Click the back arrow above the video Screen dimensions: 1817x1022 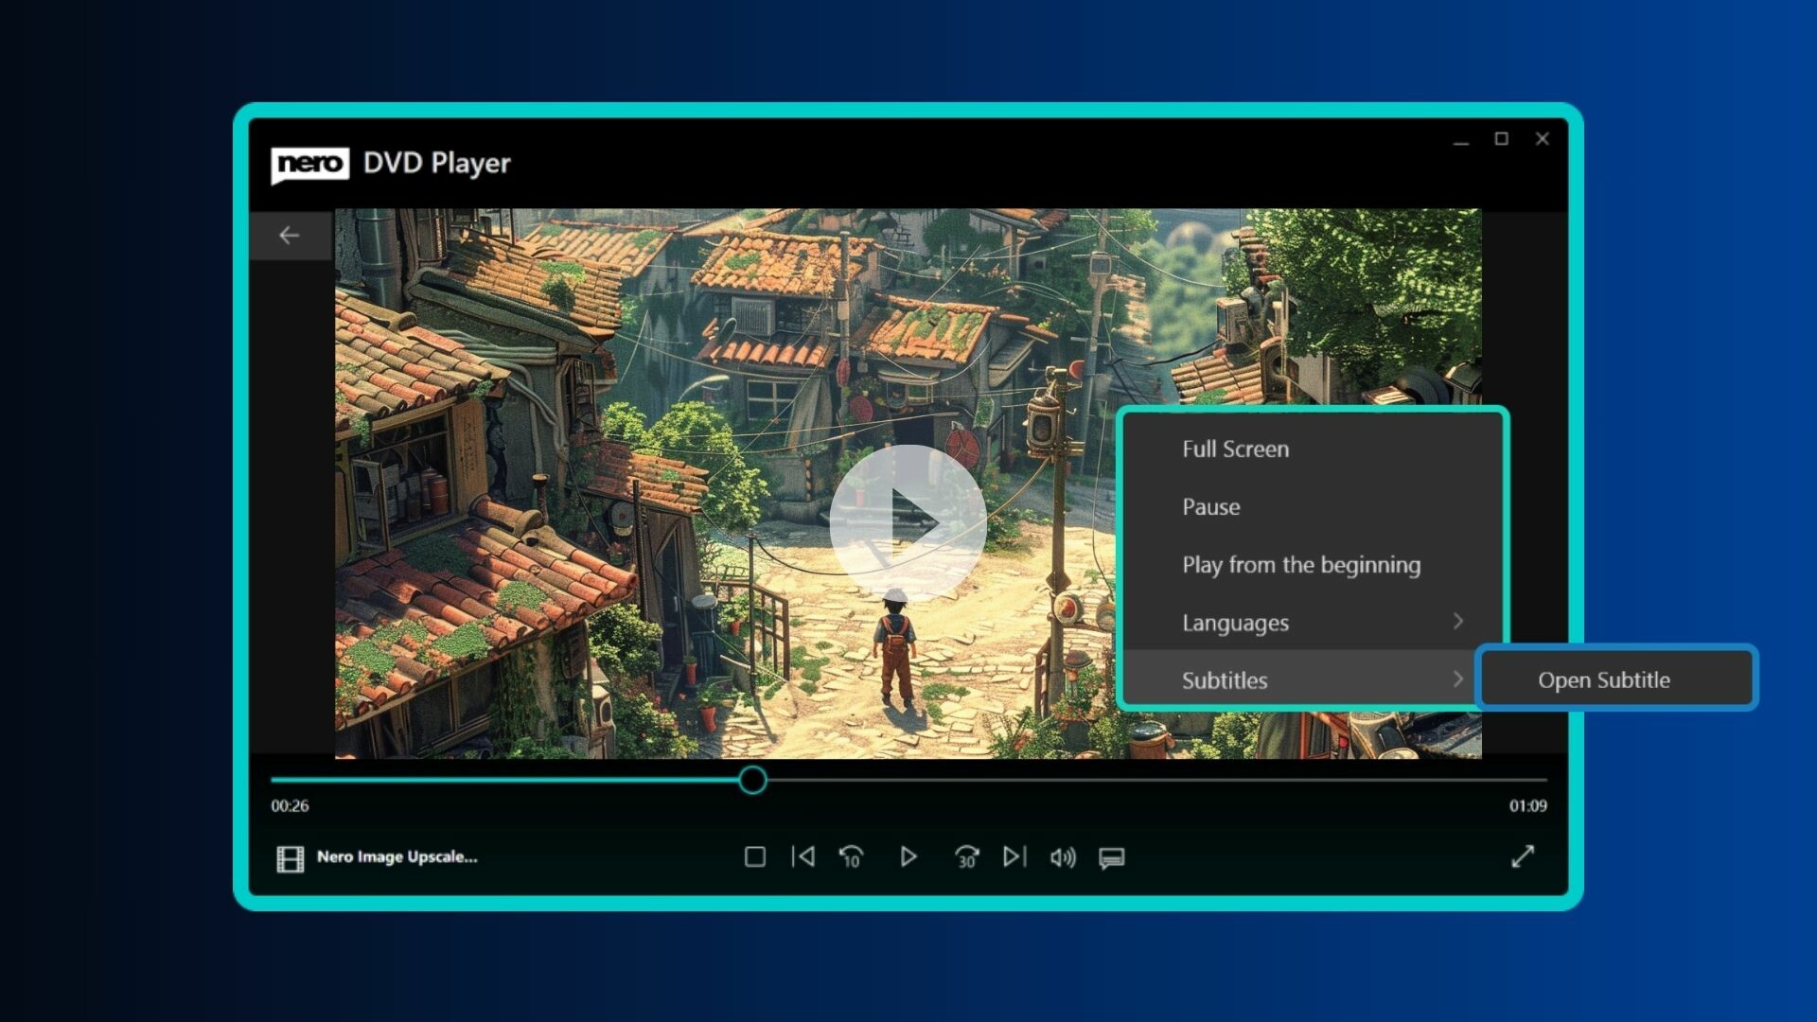tap(290, 234)
